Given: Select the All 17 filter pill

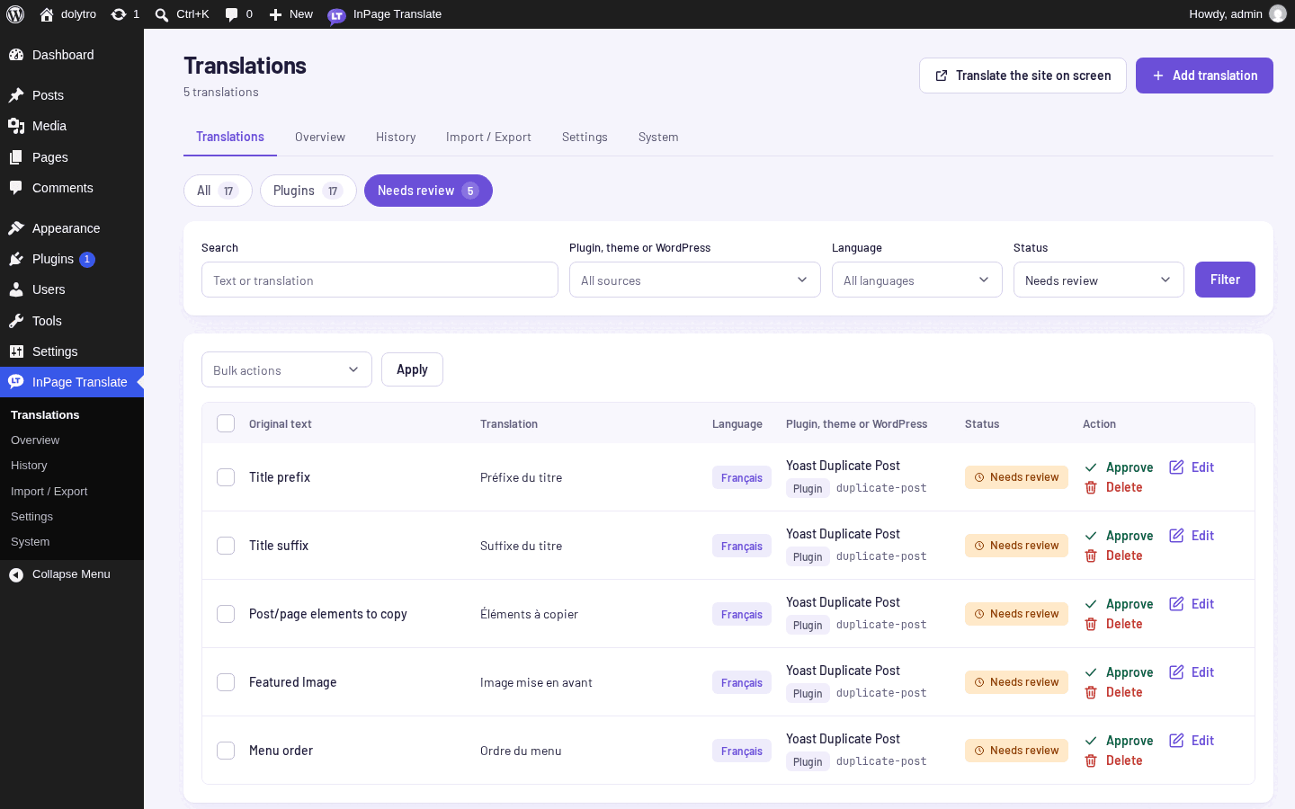Looking at the screenshot, I should pyautogui.click(x=218, y=191).
